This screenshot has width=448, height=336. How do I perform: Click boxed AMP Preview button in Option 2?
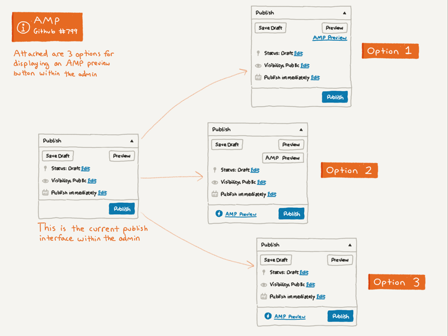click(283, 158)
